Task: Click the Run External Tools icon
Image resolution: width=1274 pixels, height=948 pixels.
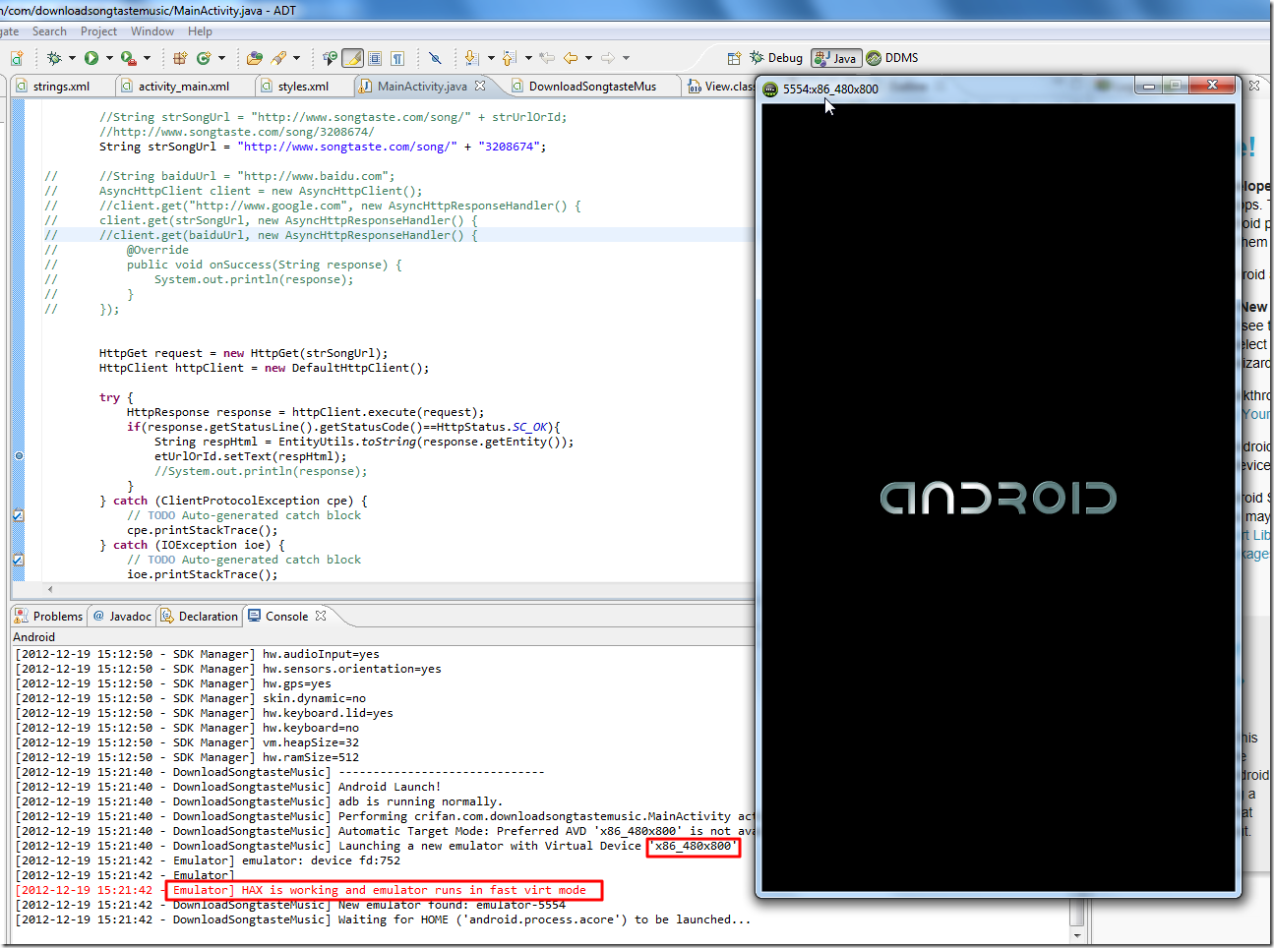Action: tap(128, 58)
